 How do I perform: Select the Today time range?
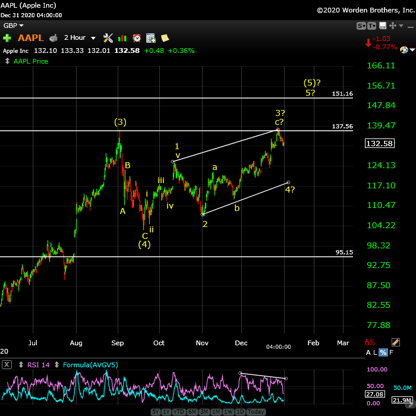(256, 411)
